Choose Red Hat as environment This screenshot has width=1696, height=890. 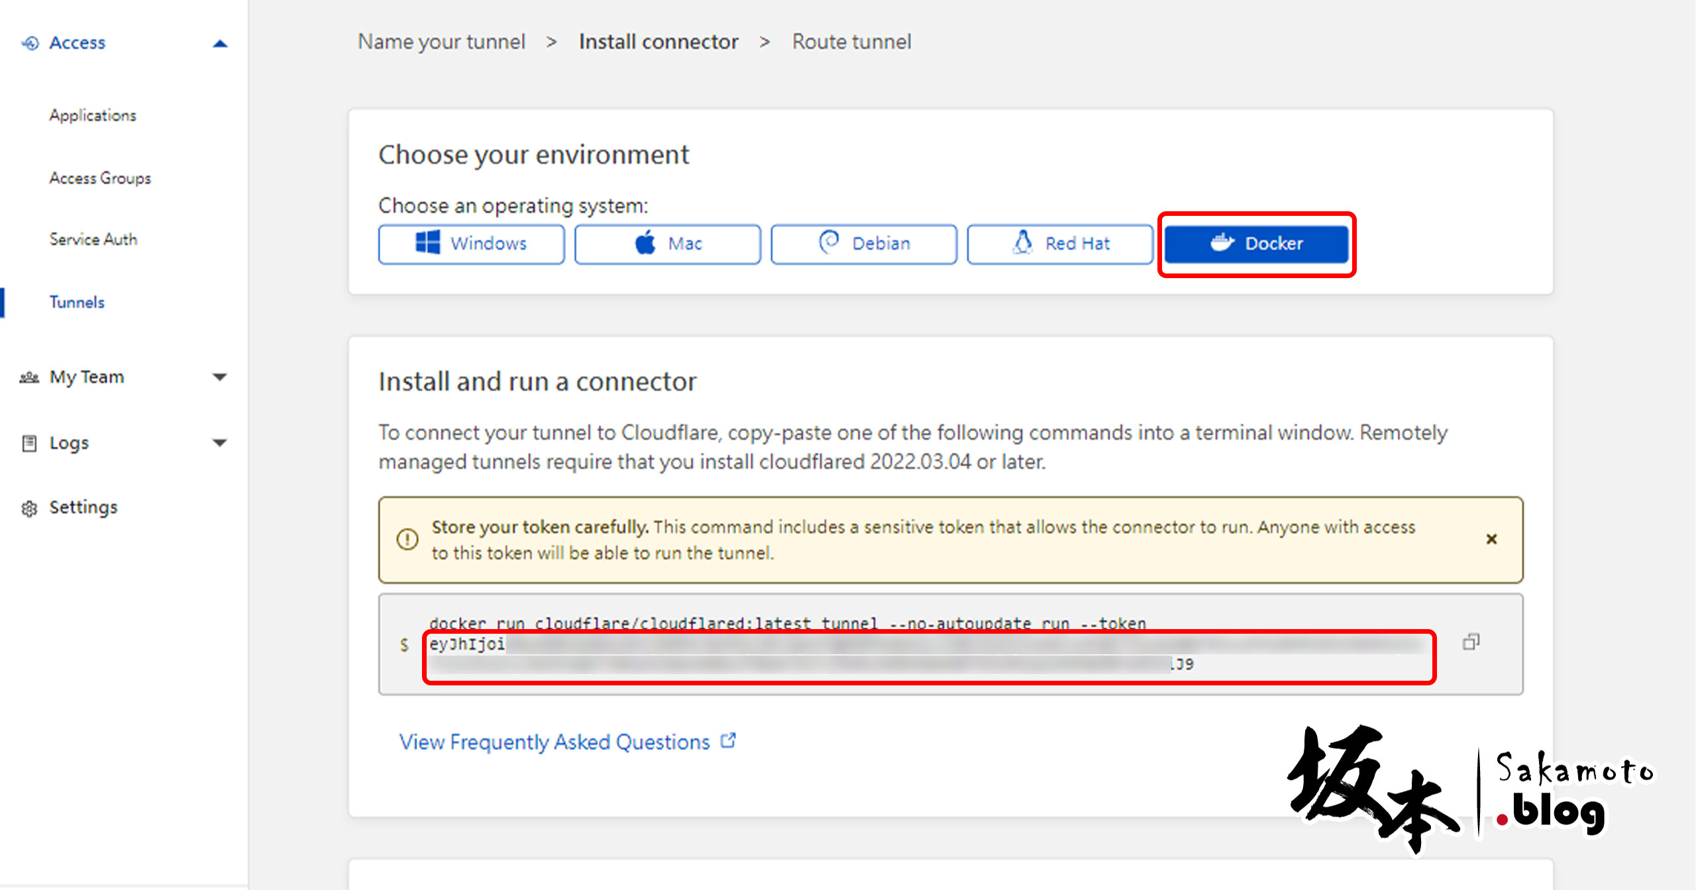coord(1059,244)
